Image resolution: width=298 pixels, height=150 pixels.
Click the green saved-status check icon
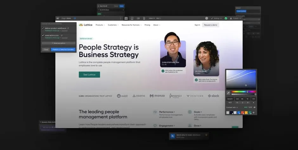226,18
